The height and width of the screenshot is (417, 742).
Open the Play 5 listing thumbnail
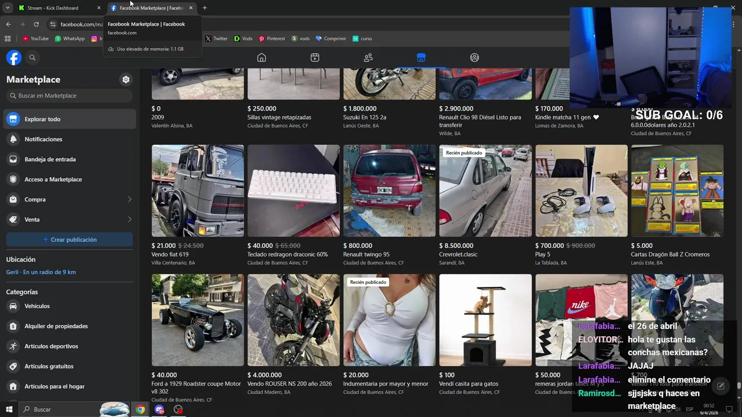pyautogui.click(x=581, y=191)
